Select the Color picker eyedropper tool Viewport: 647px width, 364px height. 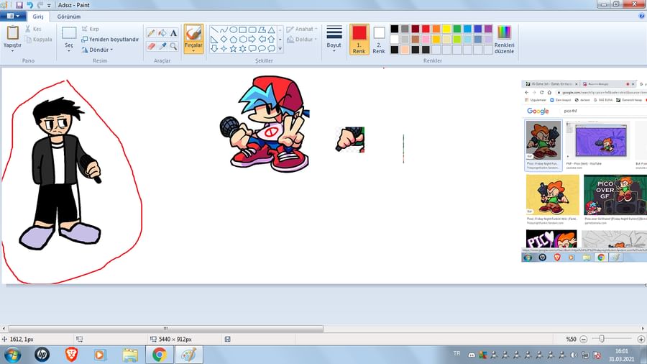click(162, 46)
